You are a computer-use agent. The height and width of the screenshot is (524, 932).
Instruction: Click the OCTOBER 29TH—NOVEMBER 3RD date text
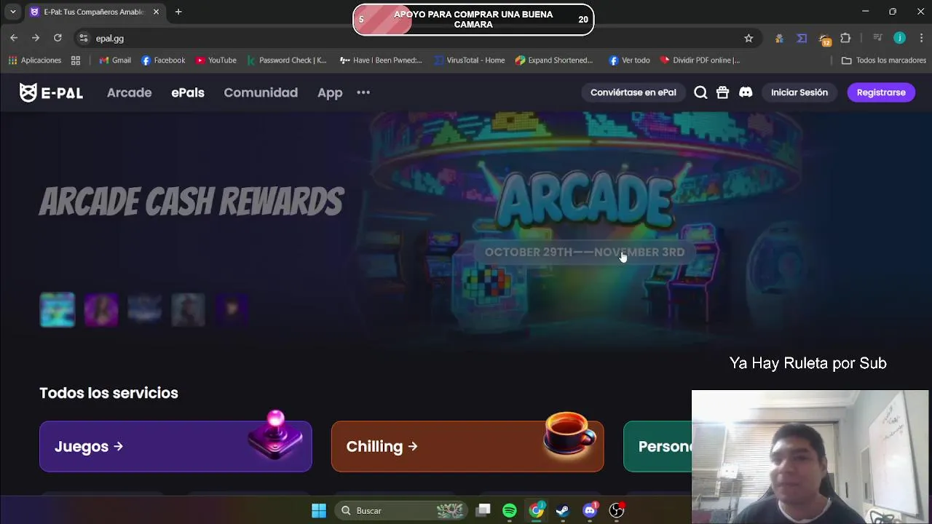pos(585,252)
